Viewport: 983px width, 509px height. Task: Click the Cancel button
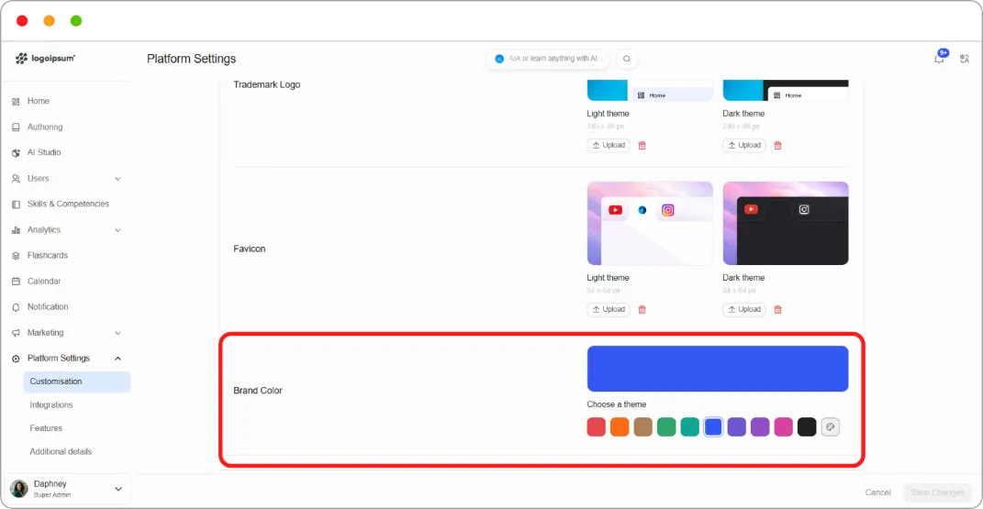pyautogui.click(x=877, y=492)
